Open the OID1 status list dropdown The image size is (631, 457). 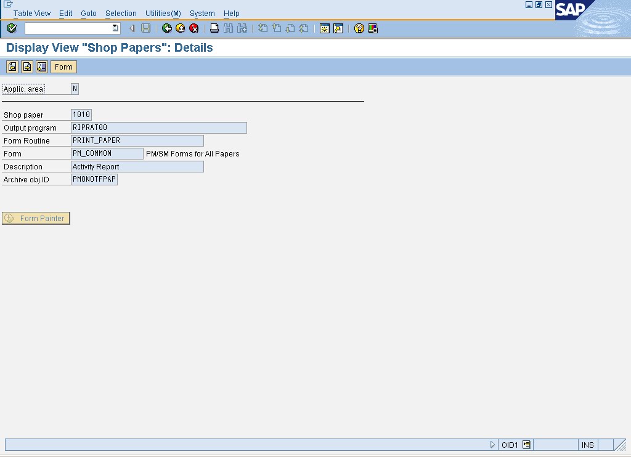(525, 444)
